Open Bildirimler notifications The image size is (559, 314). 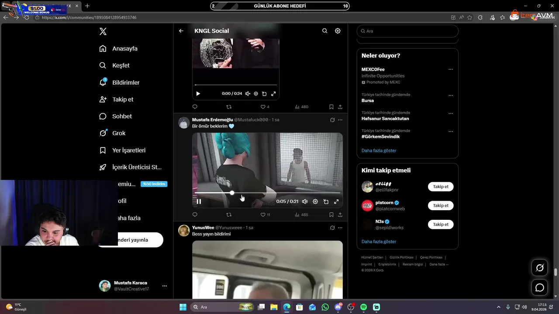pos(119,82)
